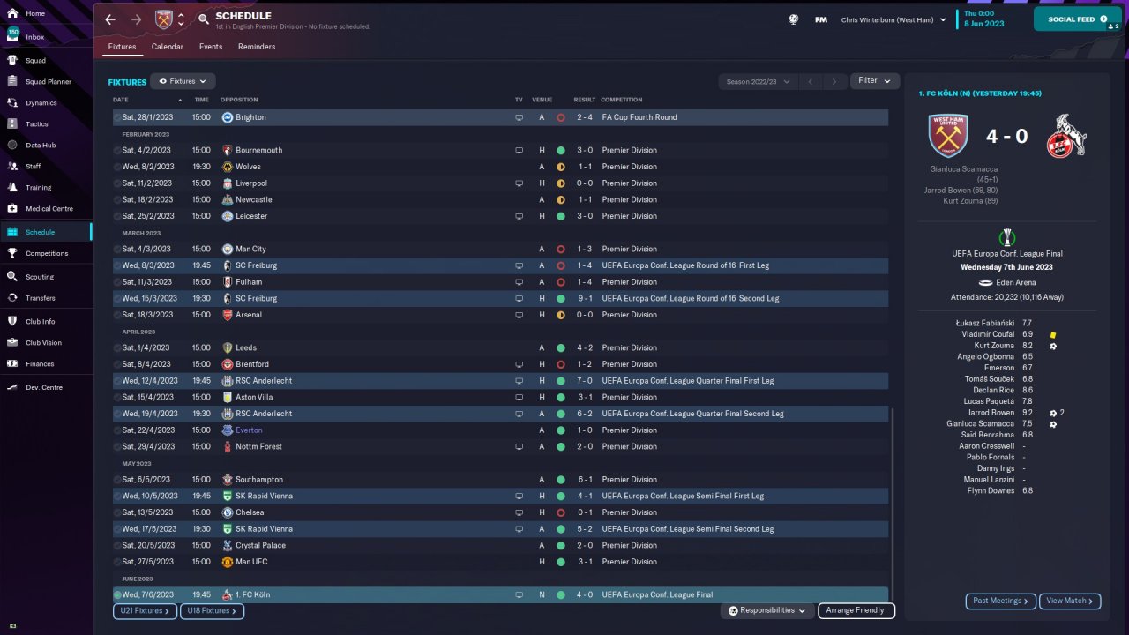Switch to the Calendar tab
The image size is (1129, 635).
[x=168, y=47]
